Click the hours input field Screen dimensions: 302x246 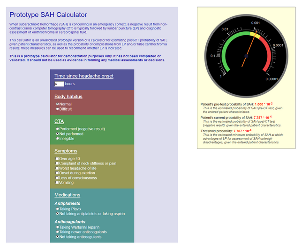point(59,84)
